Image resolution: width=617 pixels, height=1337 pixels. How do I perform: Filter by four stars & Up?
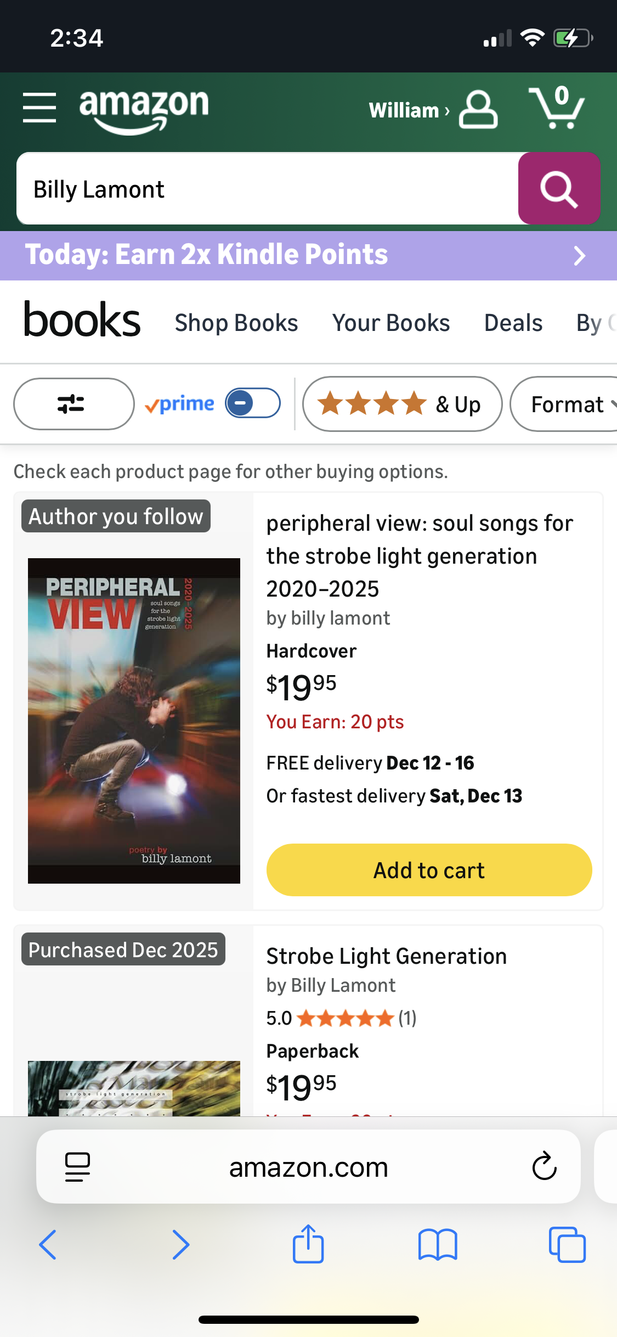[x=401, y=404]
